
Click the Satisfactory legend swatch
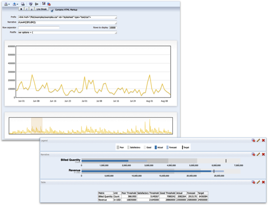pyautogui.click(x=128, y=148)
